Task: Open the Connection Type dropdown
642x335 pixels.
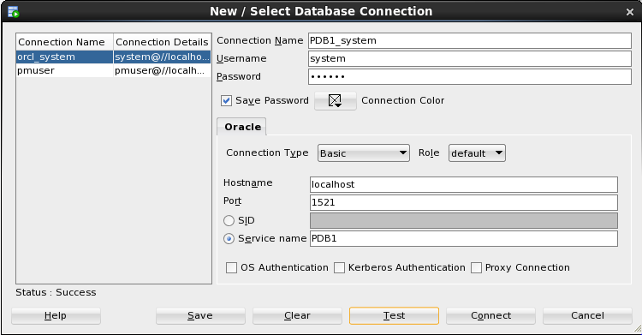Action: [364, 153]
